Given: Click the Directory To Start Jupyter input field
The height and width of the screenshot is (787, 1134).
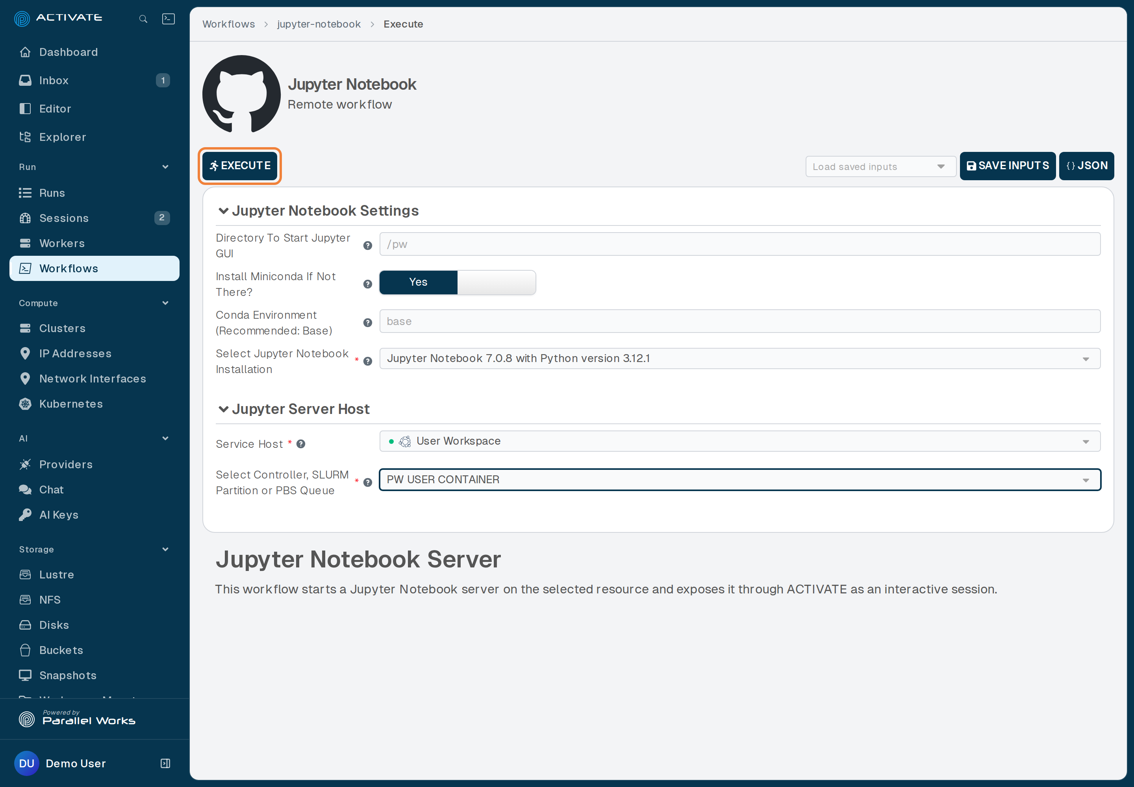Looking at the screenshot, I should pyautogui.click(x=740, y=244).
